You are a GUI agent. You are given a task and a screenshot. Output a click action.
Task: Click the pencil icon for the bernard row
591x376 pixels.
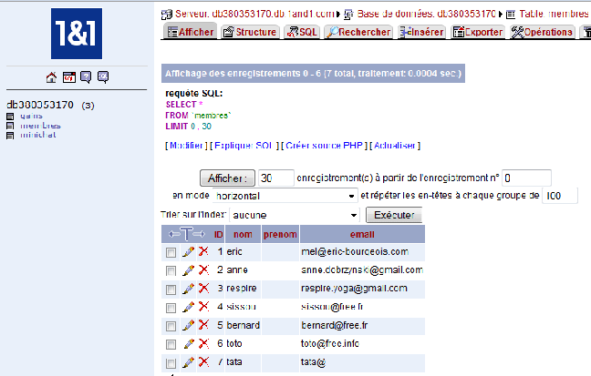point(188,325)
